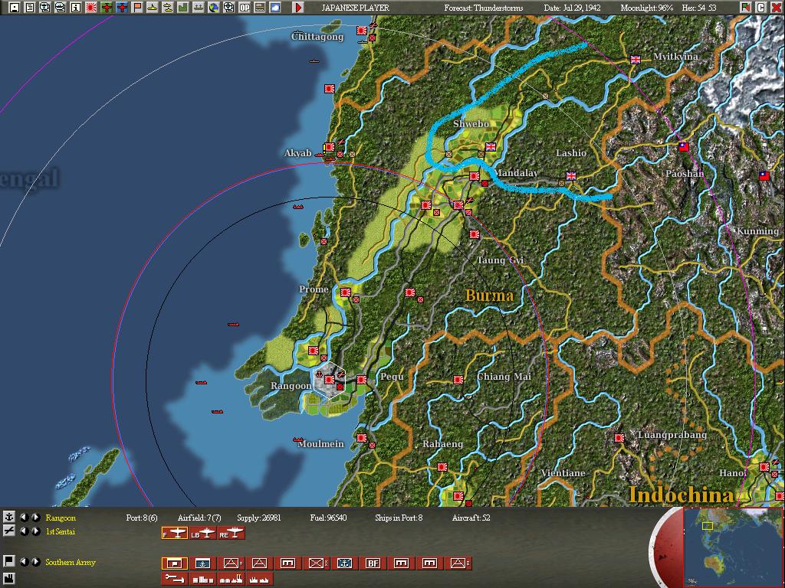
Task: Click the 'Moulmein' city label
Action: tap(321, 443)
